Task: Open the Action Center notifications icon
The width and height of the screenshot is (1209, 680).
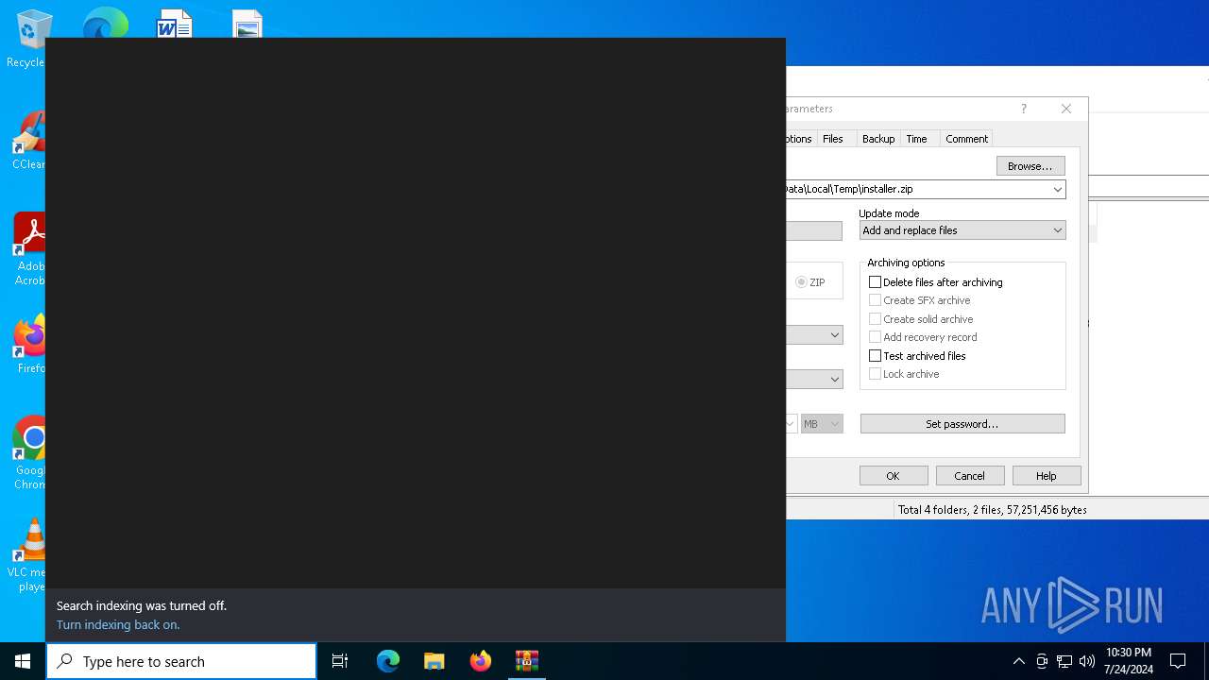Action: pyautogui.click(x=1178, y=661)
